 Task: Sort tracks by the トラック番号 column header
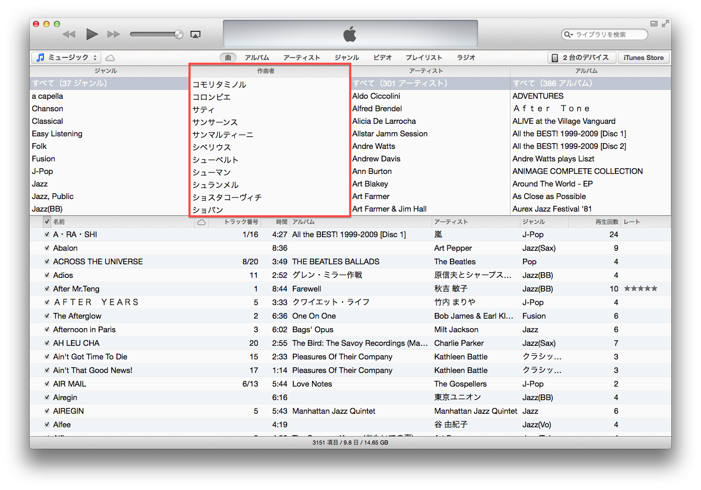[x=234, y=222]
